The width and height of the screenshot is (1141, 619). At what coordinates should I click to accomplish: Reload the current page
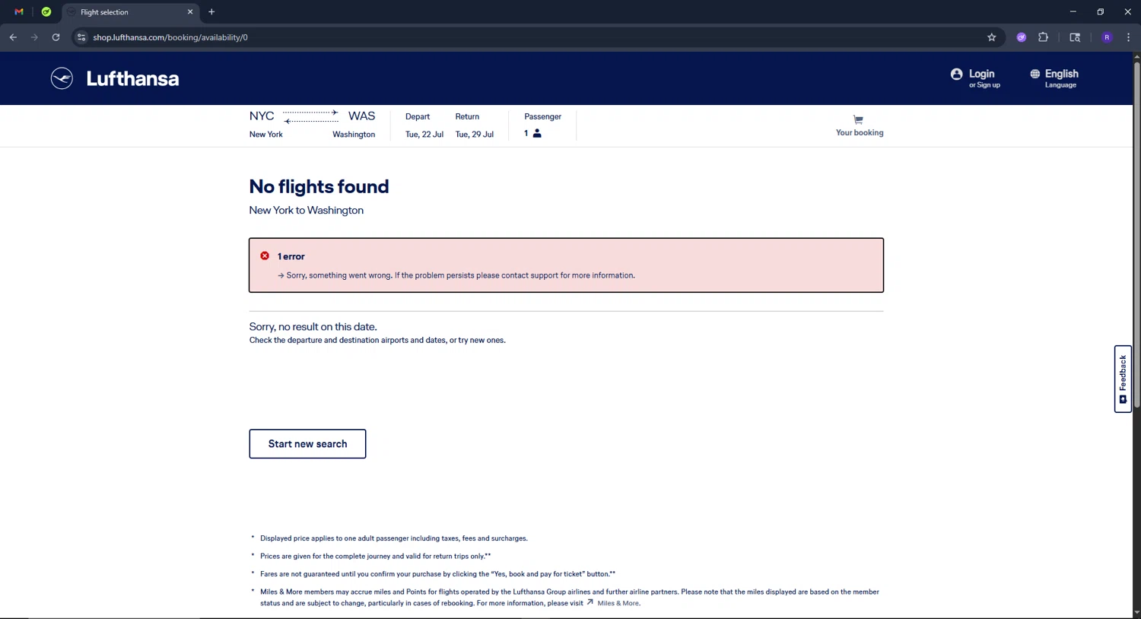(56, 37)
